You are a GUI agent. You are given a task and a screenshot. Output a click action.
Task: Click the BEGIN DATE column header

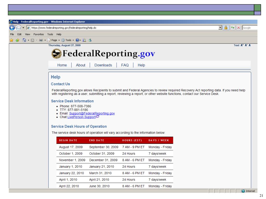click(x=68, y=140)
